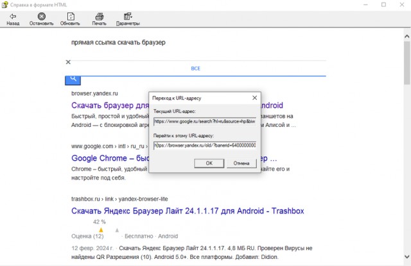Screen dimensions: 411x266
Task: Open the Скачать браузер Yandex result link
Action: (110, 105)
